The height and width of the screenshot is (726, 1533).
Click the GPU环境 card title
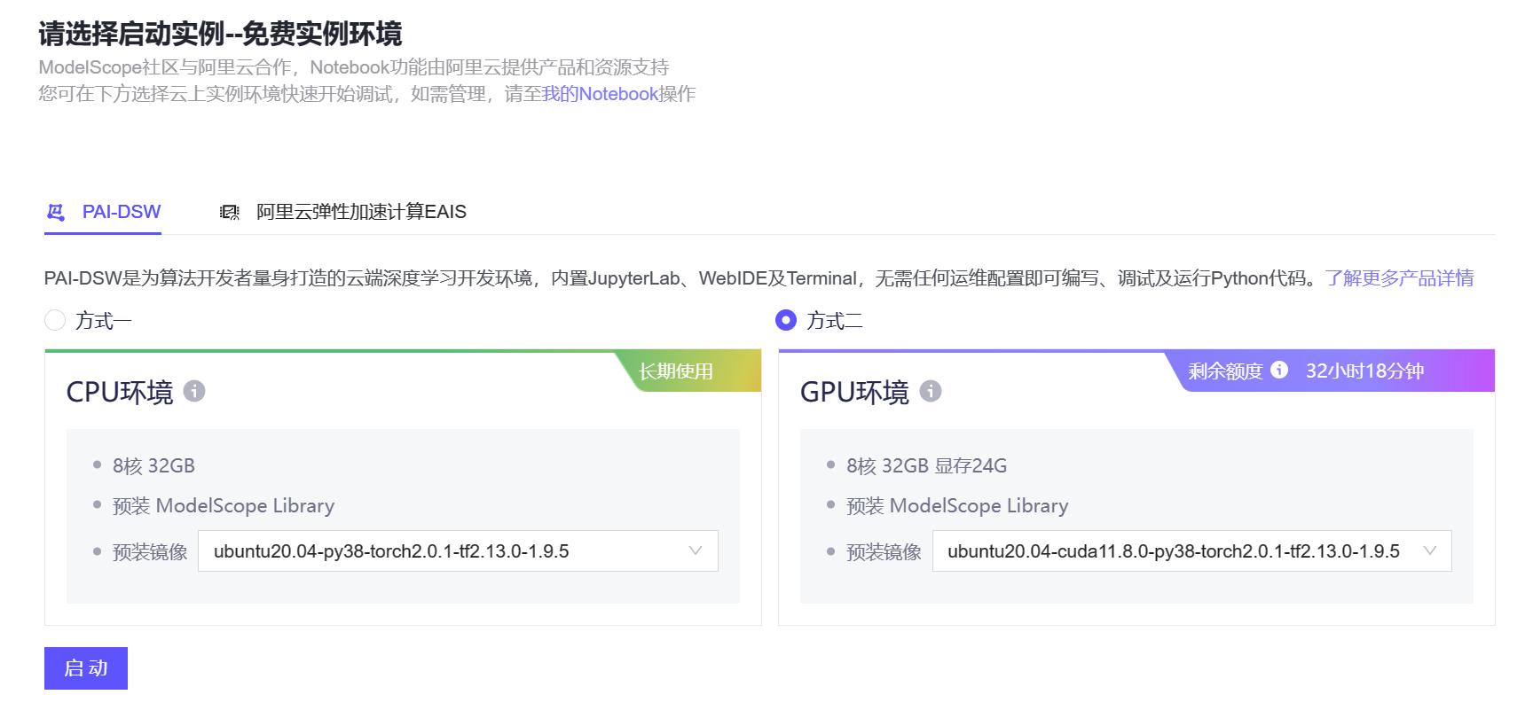[x=854, y=392]
